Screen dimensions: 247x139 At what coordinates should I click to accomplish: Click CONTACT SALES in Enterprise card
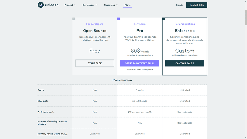(185, 63)
